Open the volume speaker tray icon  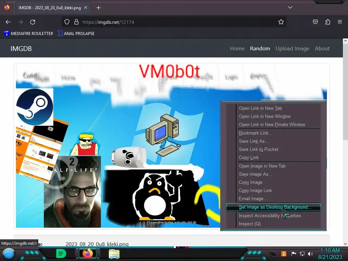pyautogui.click(x=310, y=254)
